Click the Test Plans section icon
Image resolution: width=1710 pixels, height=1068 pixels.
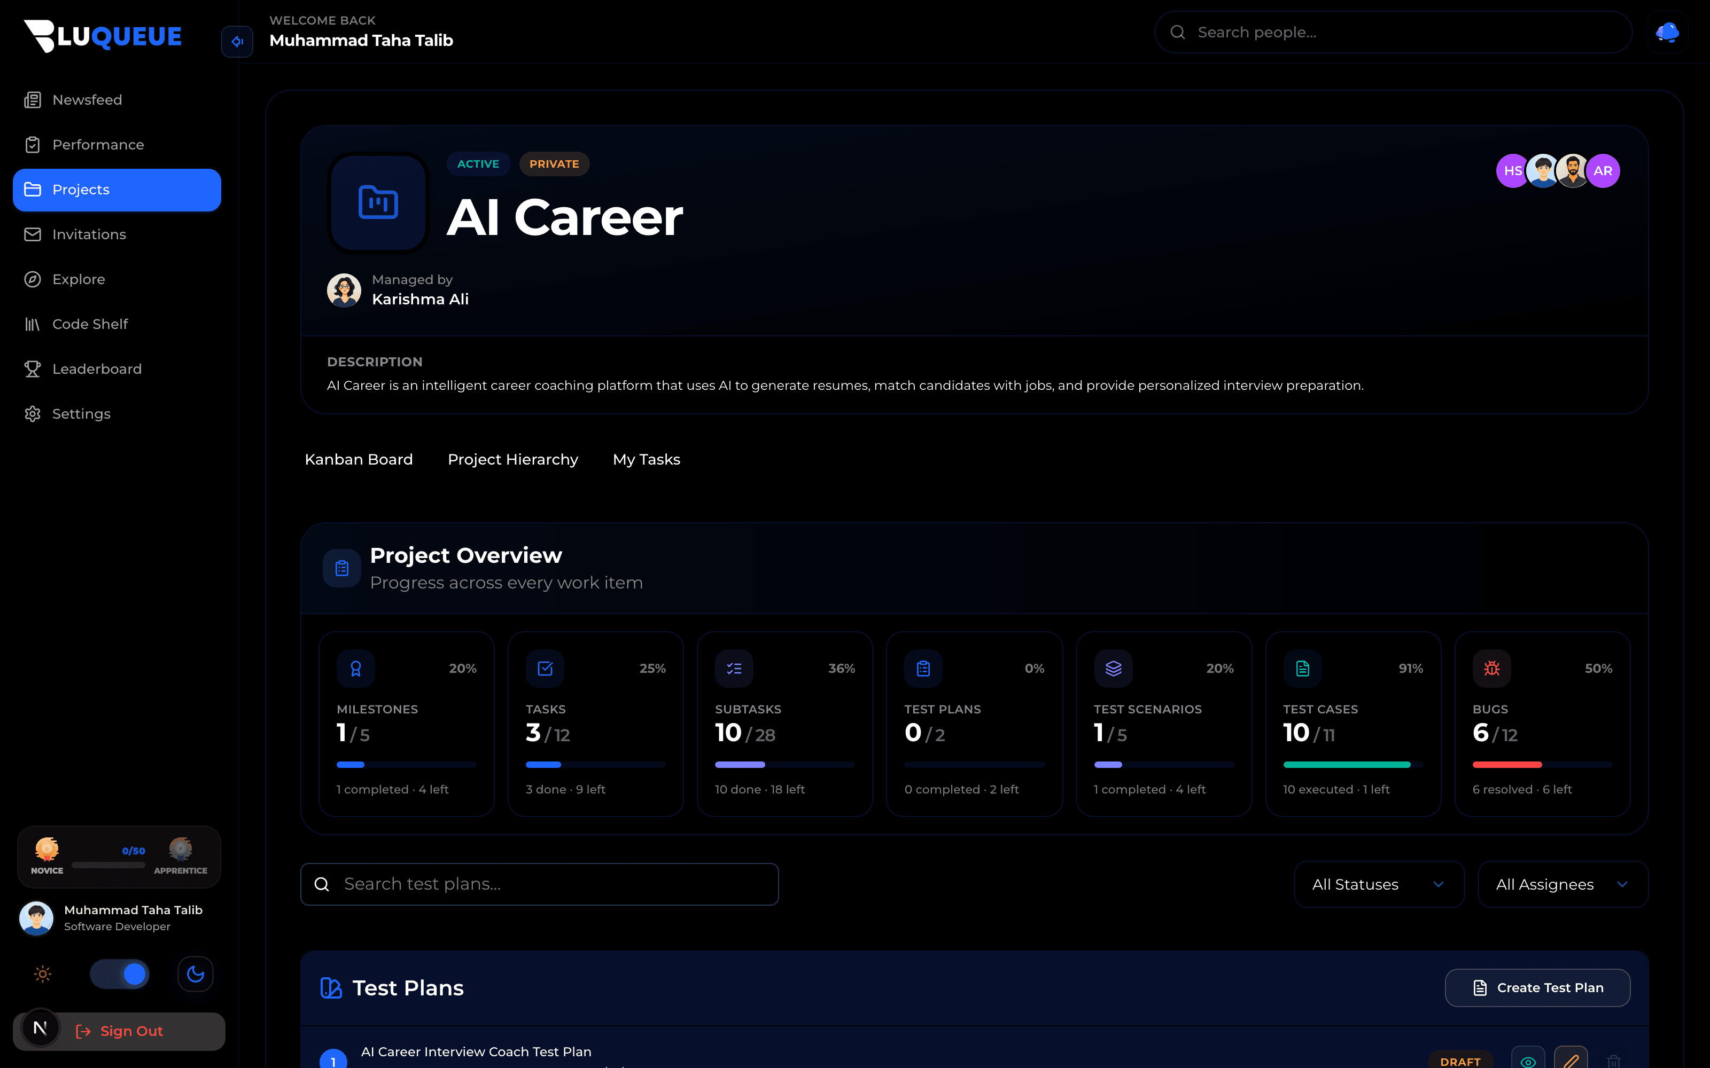[331, 987]
